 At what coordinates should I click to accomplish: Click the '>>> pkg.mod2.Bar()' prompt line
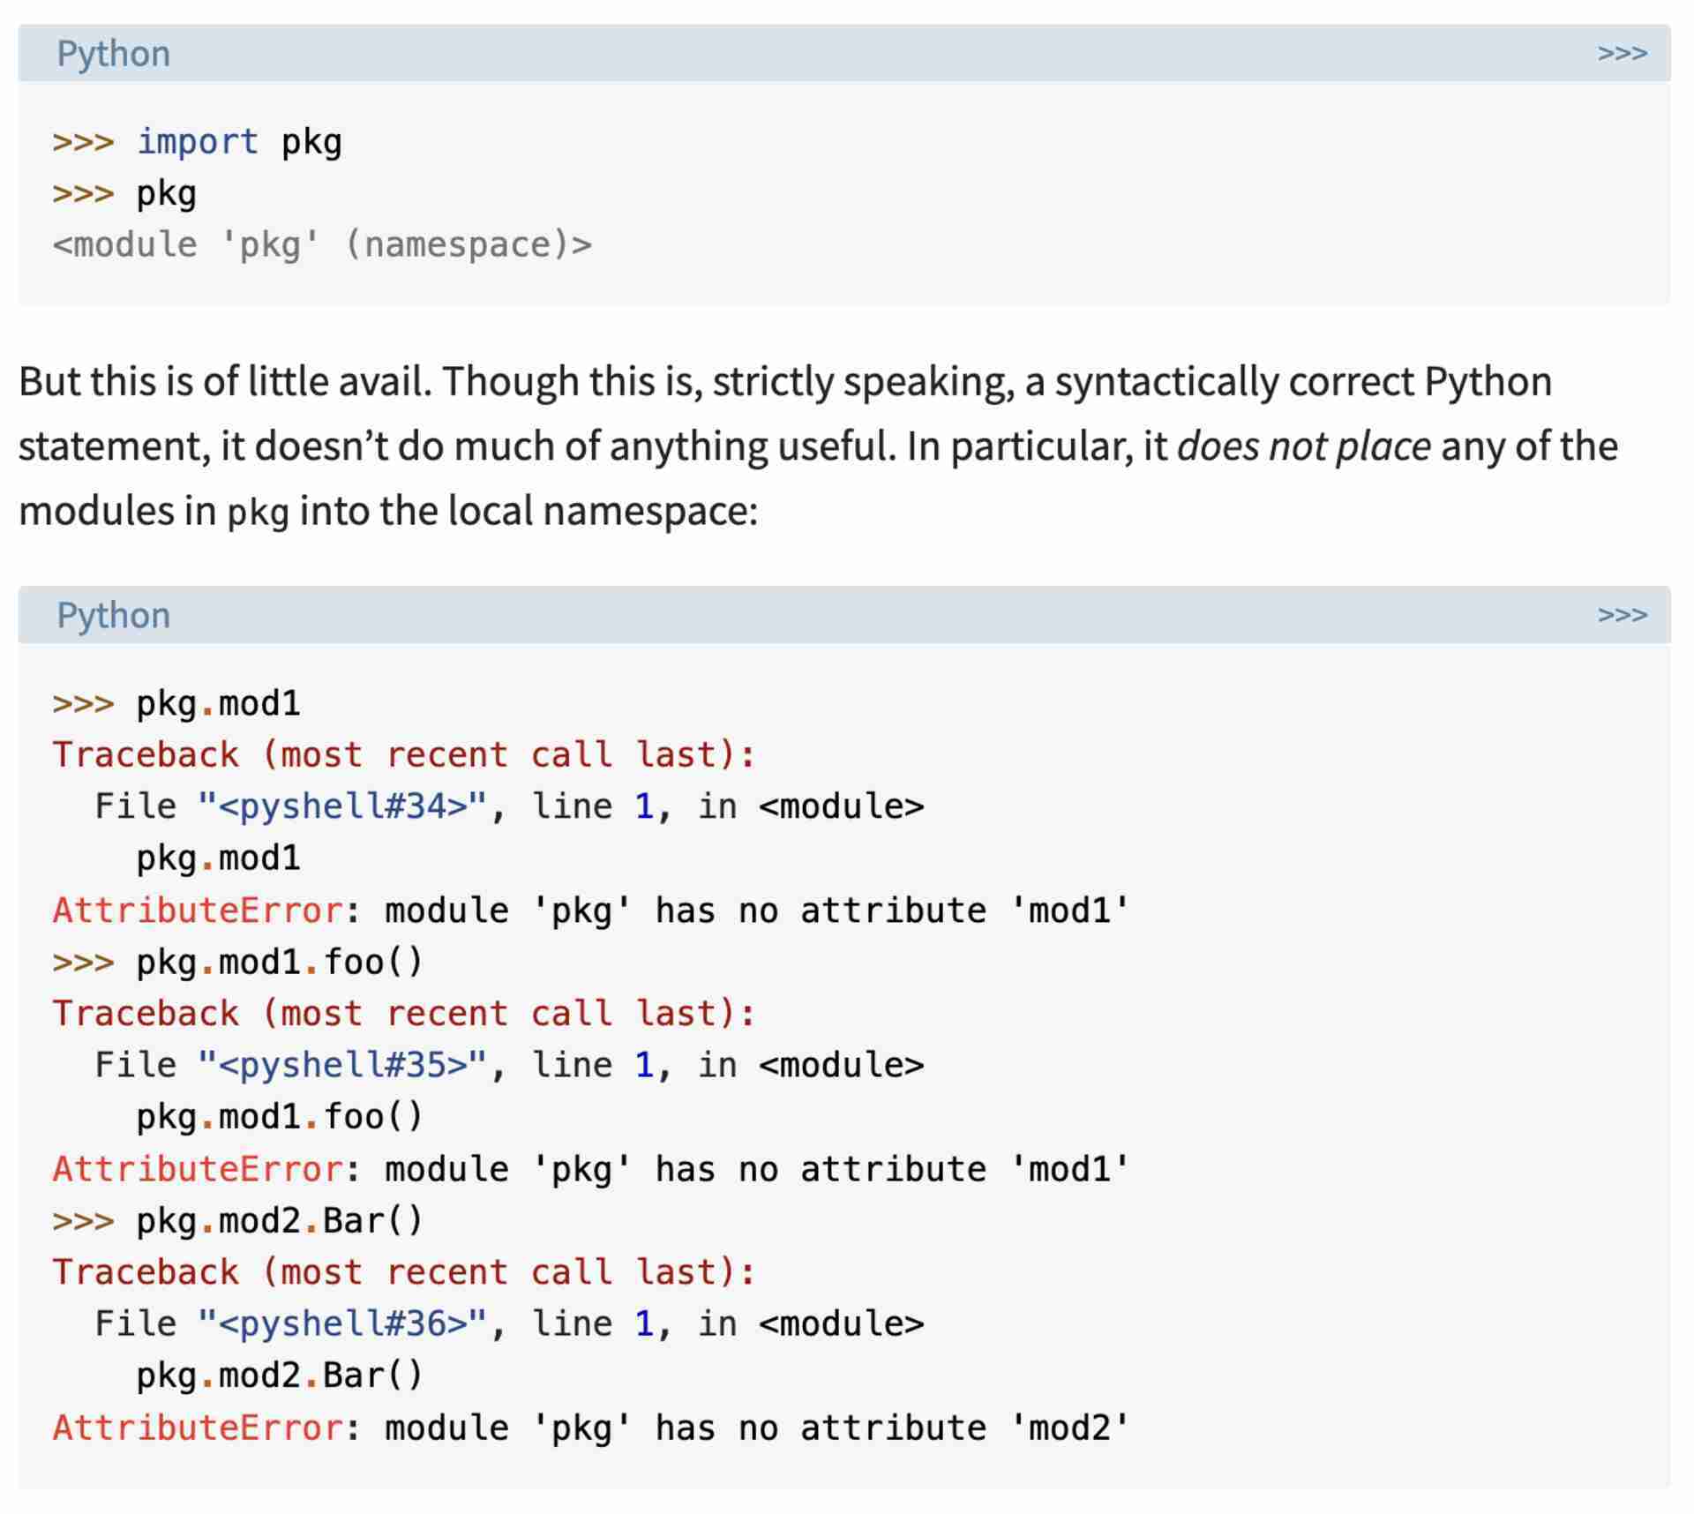coord(238,1221)
